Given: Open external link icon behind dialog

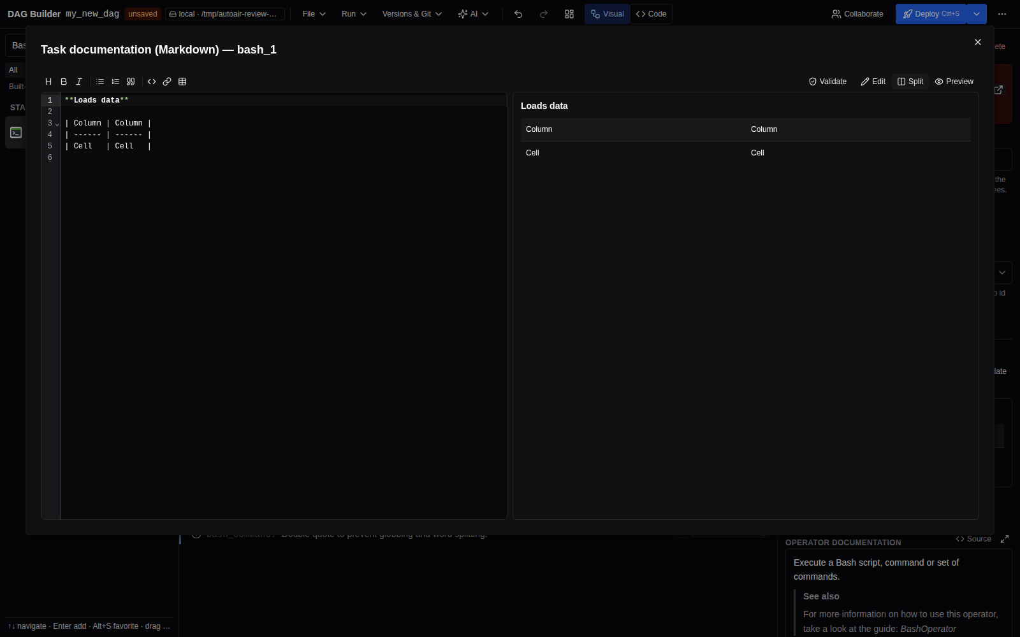Looking at the screenshot, I should 999,90.
